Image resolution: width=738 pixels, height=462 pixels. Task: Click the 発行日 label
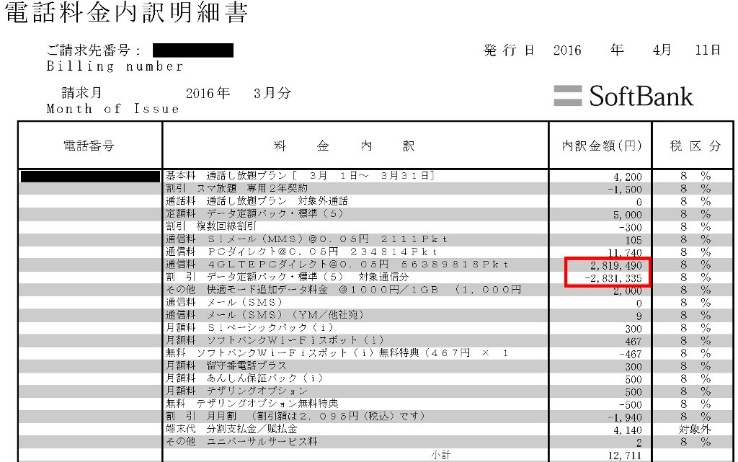[509, 50]
